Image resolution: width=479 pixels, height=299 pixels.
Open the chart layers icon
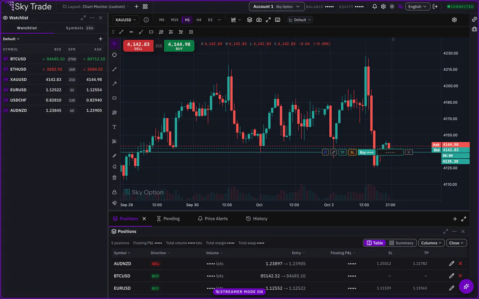pos(250,20)
